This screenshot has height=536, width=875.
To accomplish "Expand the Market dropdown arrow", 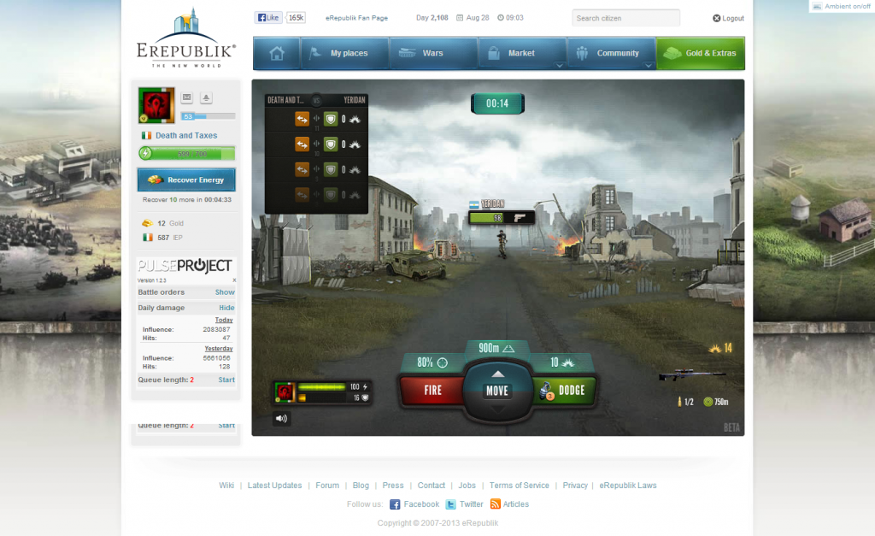I will point(559,65).
